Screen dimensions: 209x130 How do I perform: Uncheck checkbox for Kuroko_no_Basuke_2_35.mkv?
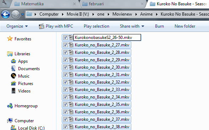point(65,104)
